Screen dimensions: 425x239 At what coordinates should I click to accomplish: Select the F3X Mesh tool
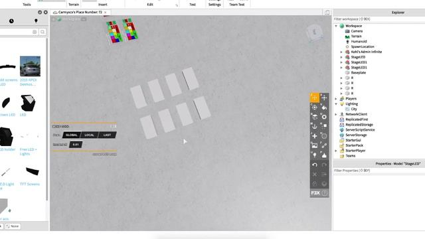point(324,136)
